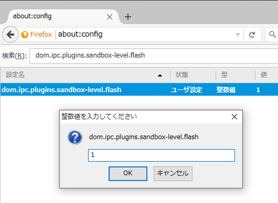The height and width of the screenshot is (203, 278).
Task: Reload the page with the refresh icon
Action: pyautogui.click(x=252, y=34)
